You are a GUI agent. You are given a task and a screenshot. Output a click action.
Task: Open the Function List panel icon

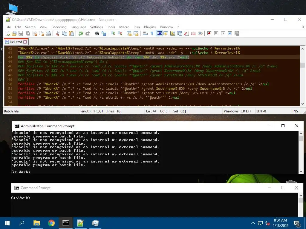[186, 33]
